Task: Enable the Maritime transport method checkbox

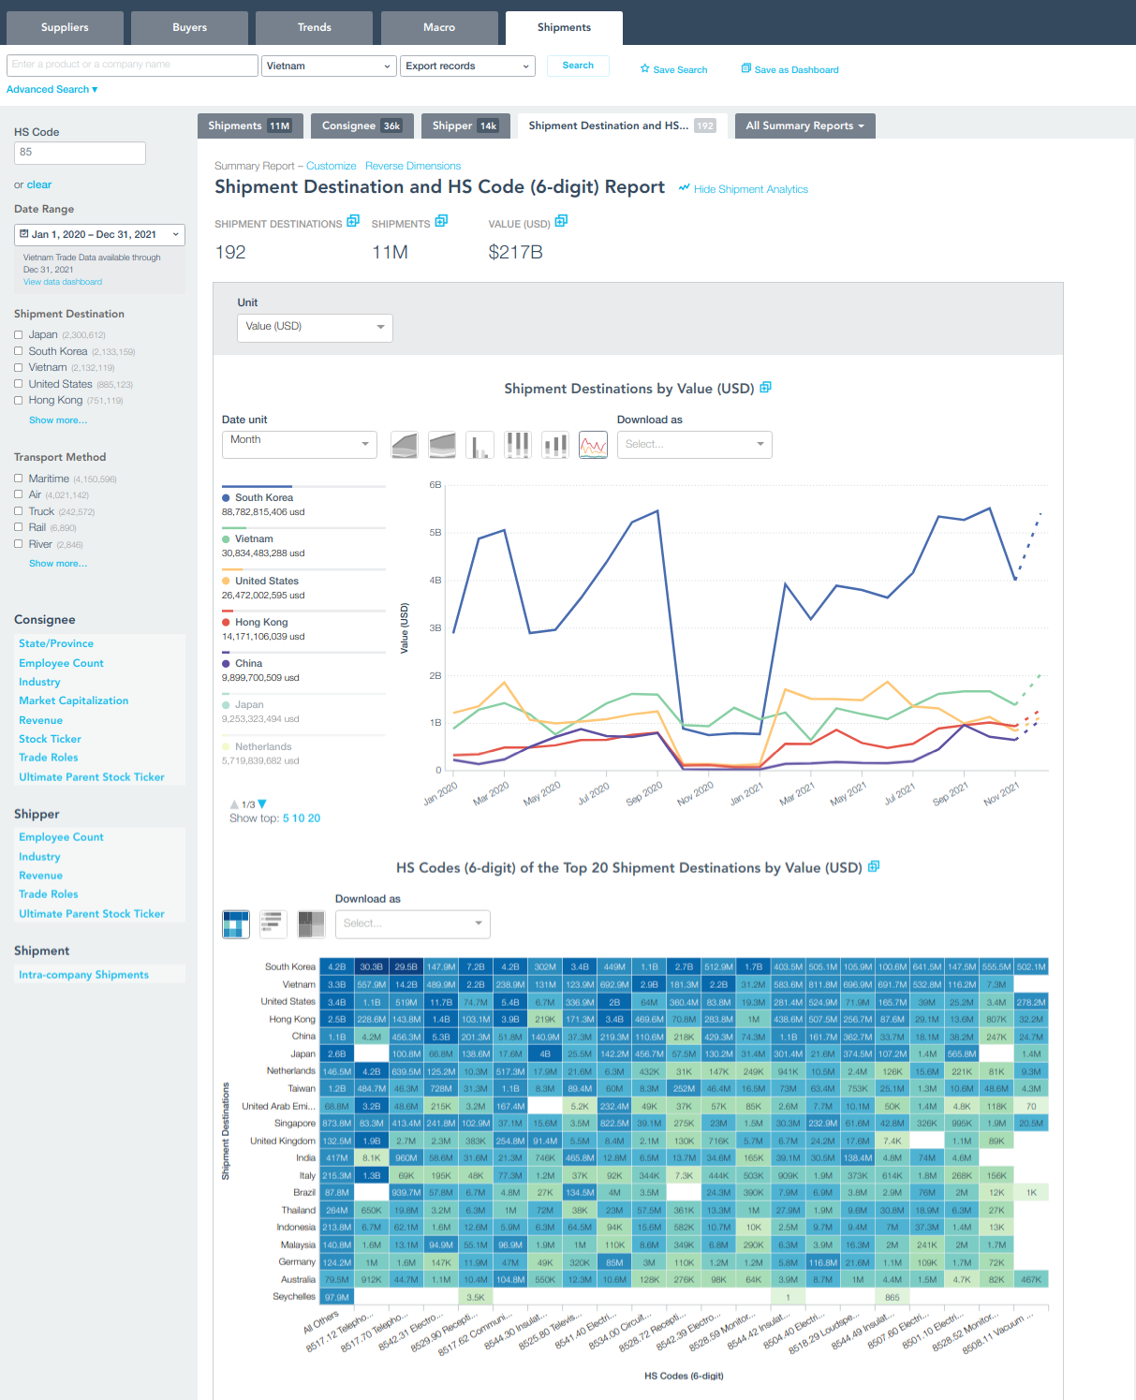Action: pos(19,479)
